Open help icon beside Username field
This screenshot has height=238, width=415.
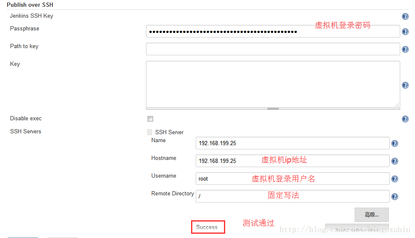tap(395, 179)
